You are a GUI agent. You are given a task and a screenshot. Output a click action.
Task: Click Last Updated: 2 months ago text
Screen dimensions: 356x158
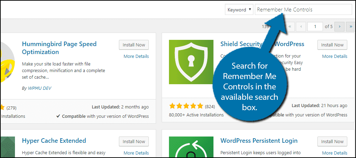[x=120, y=107]
